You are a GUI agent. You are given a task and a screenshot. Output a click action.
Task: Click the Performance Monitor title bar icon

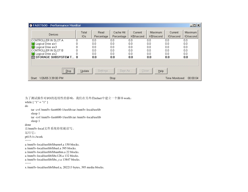coord(31,25)
